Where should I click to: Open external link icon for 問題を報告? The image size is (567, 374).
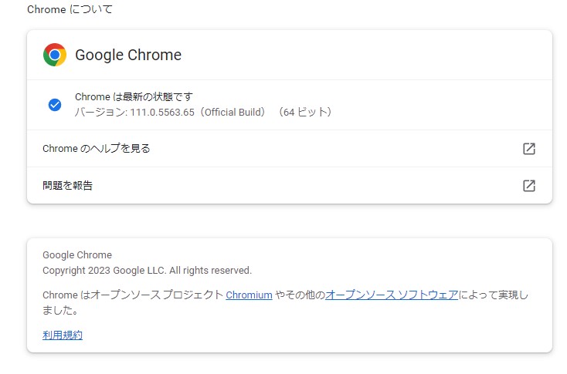tap(529, 186)
